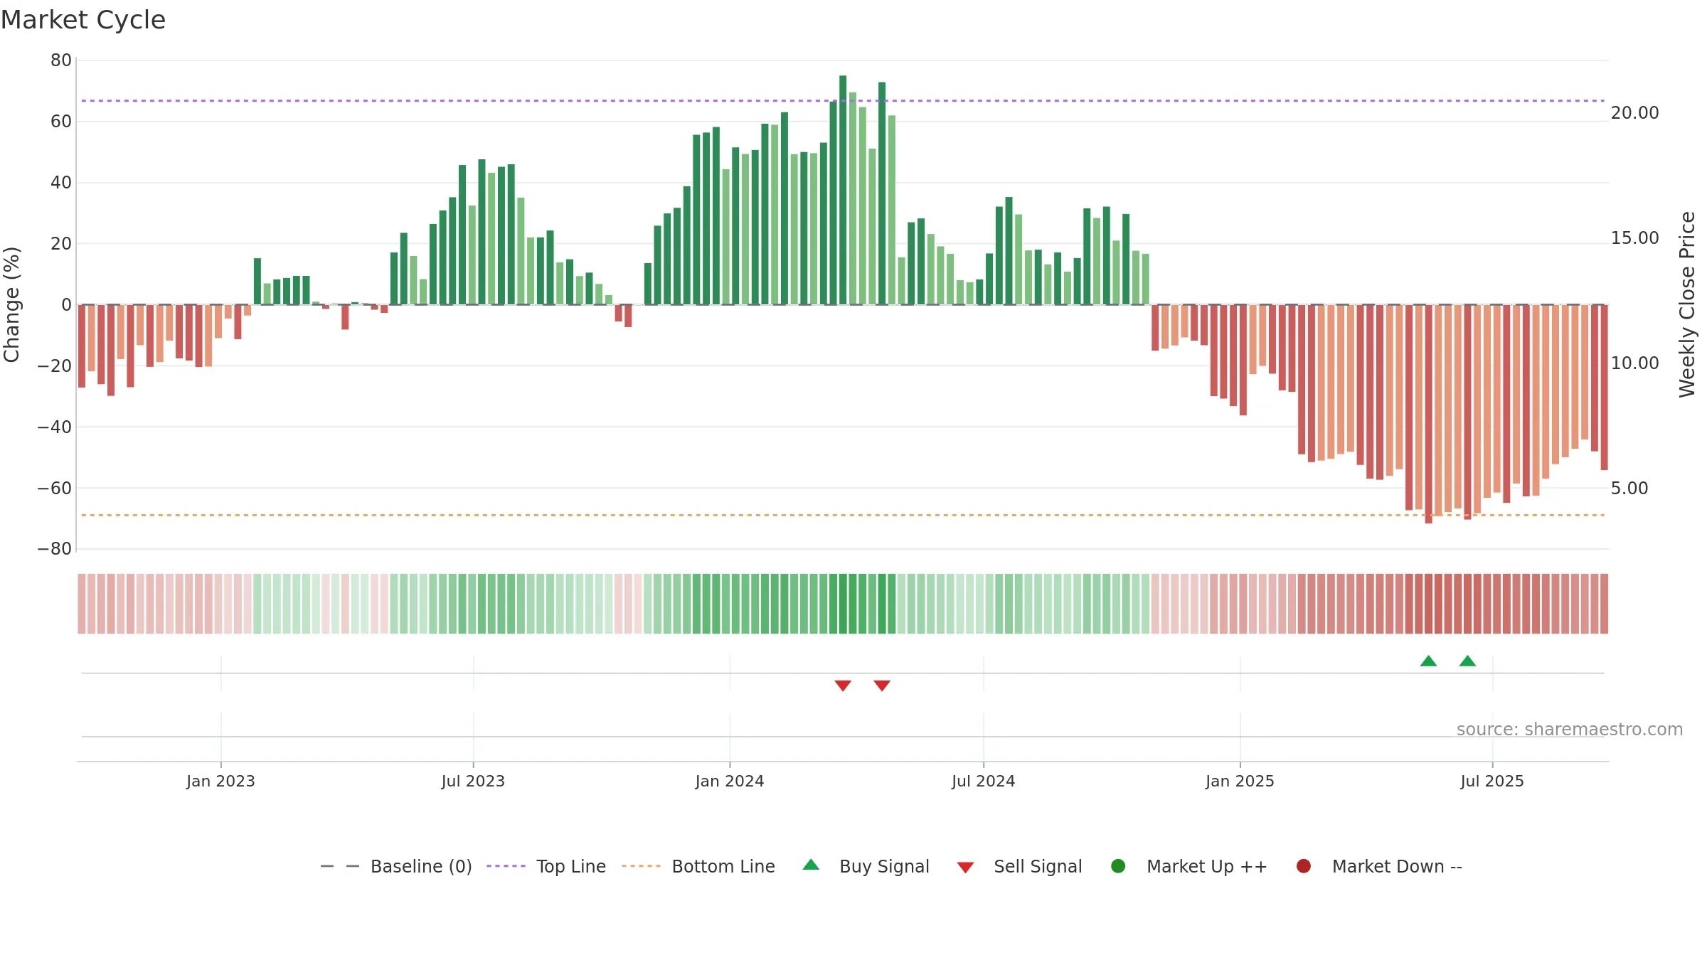Click the first red bar at chart's left edge
This screenshot has height=960, width=1707.
coord(82,346)
